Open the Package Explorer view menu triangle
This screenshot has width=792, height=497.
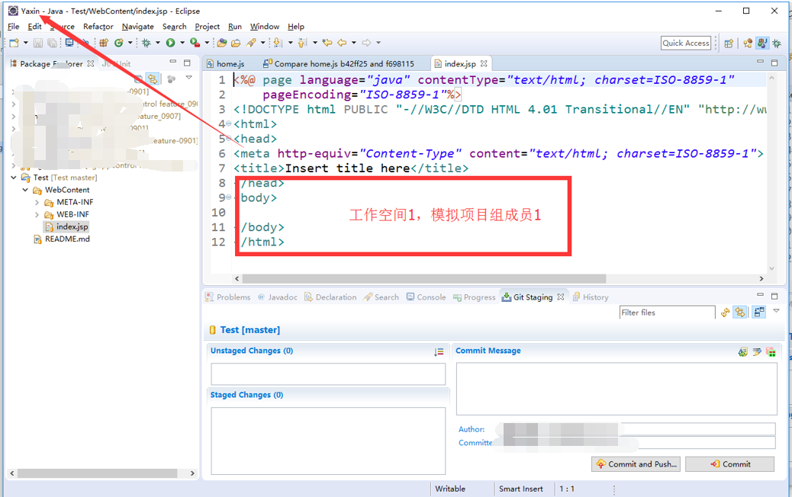(189, 78)
